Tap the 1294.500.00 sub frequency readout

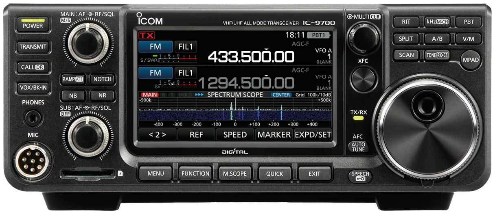(246, 83)
